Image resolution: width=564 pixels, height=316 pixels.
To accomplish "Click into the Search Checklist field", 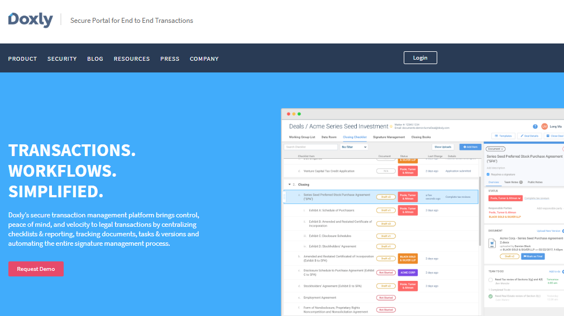I will (x=311, y=147).
